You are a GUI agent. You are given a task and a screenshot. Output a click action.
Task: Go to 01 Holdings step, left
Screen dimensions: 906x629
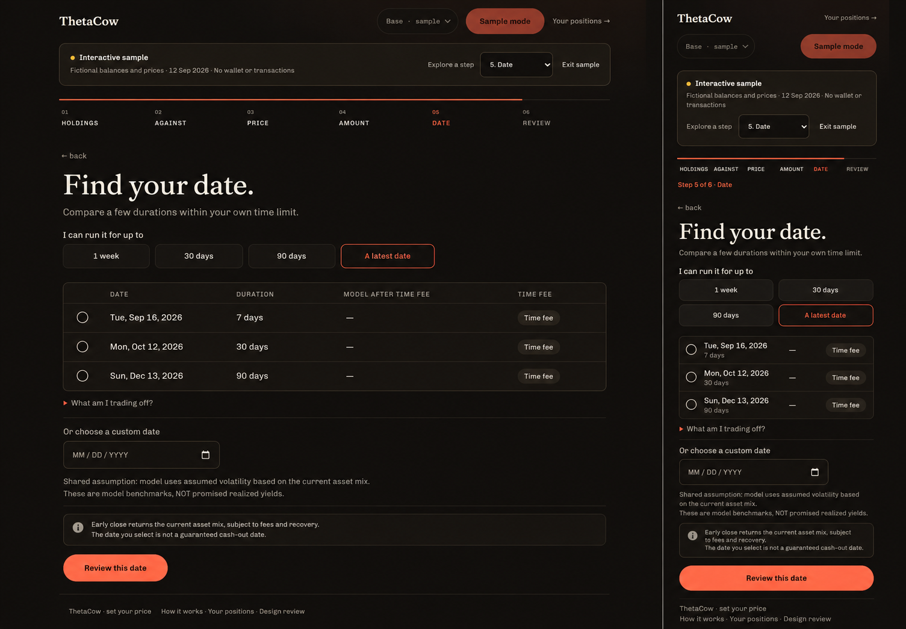[80, 118]
